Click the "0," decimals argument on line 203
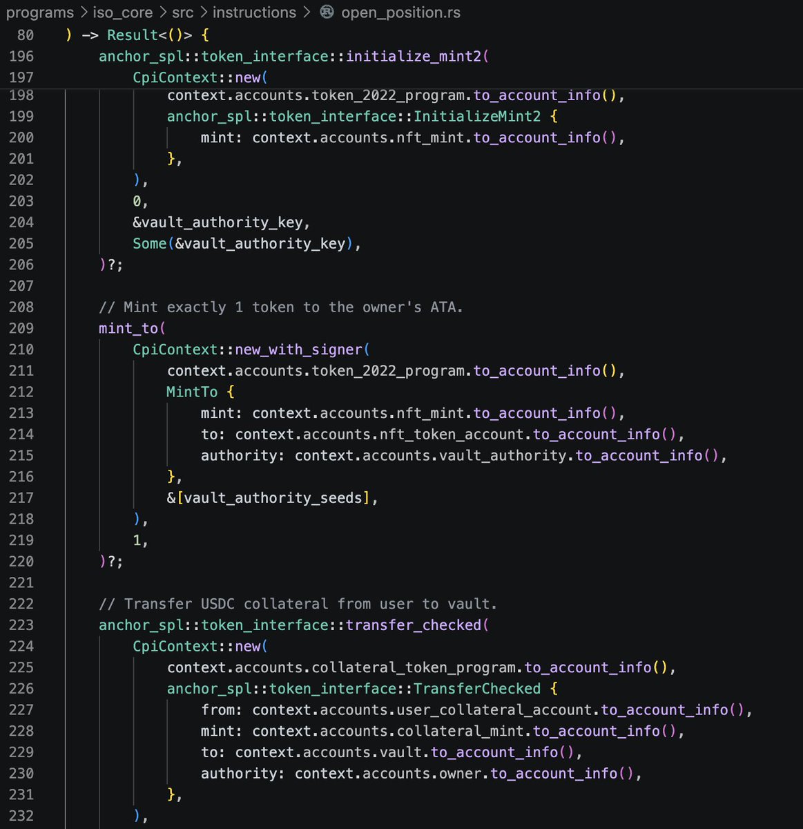Screen dimensions: 803x829 [140, 201]
